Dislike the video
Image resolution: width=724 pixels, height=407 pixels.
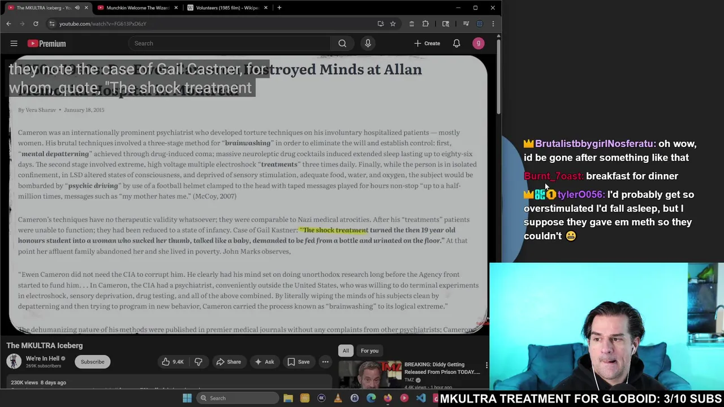[x=199, y=362]
